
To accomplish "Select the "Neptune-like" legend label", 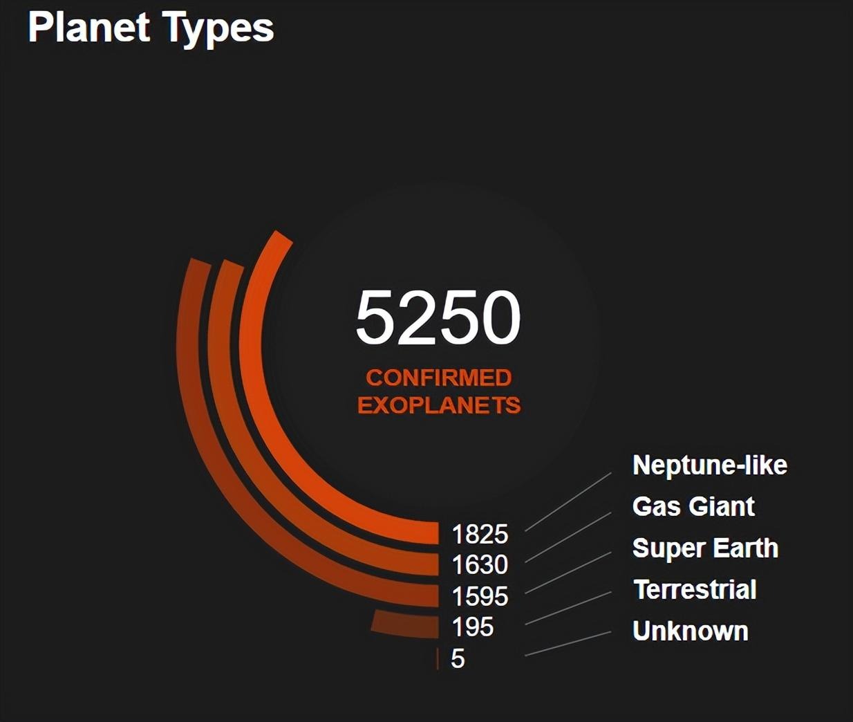I will [x=710, y=465].
